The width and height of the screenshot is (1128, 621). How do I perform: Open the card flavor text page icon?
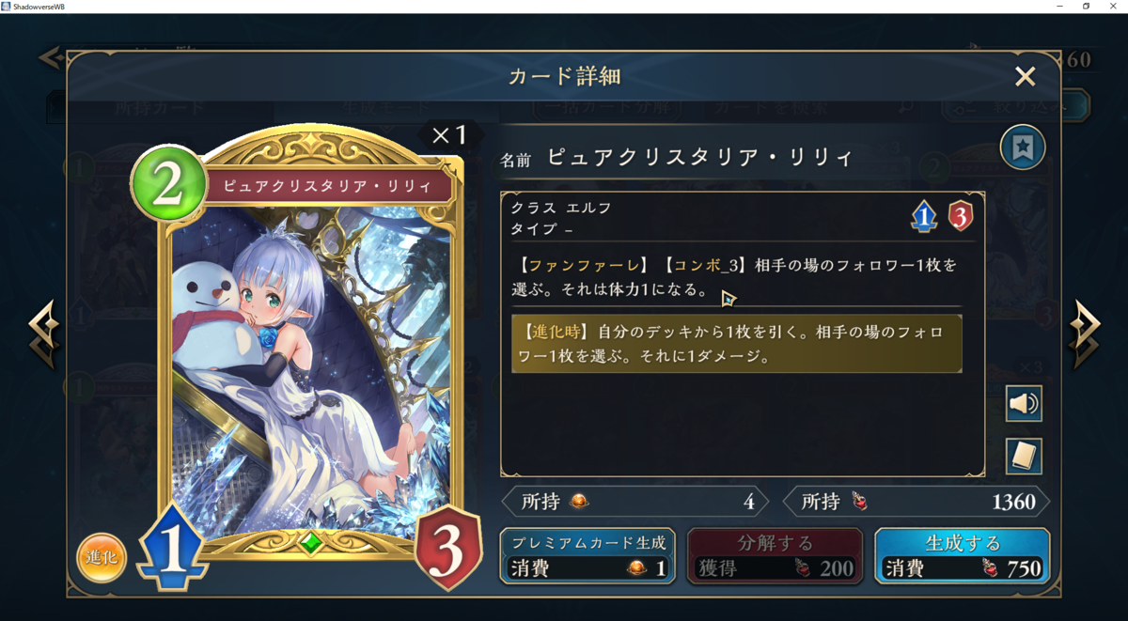click(1024, 457)
